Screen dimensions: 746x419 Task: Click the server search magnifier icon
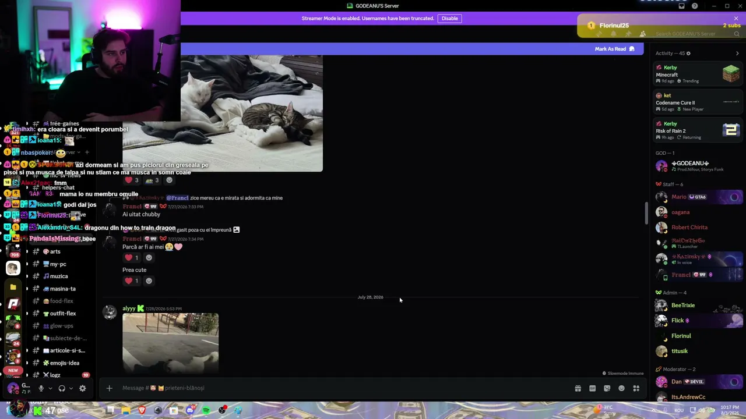coord(737,34)
